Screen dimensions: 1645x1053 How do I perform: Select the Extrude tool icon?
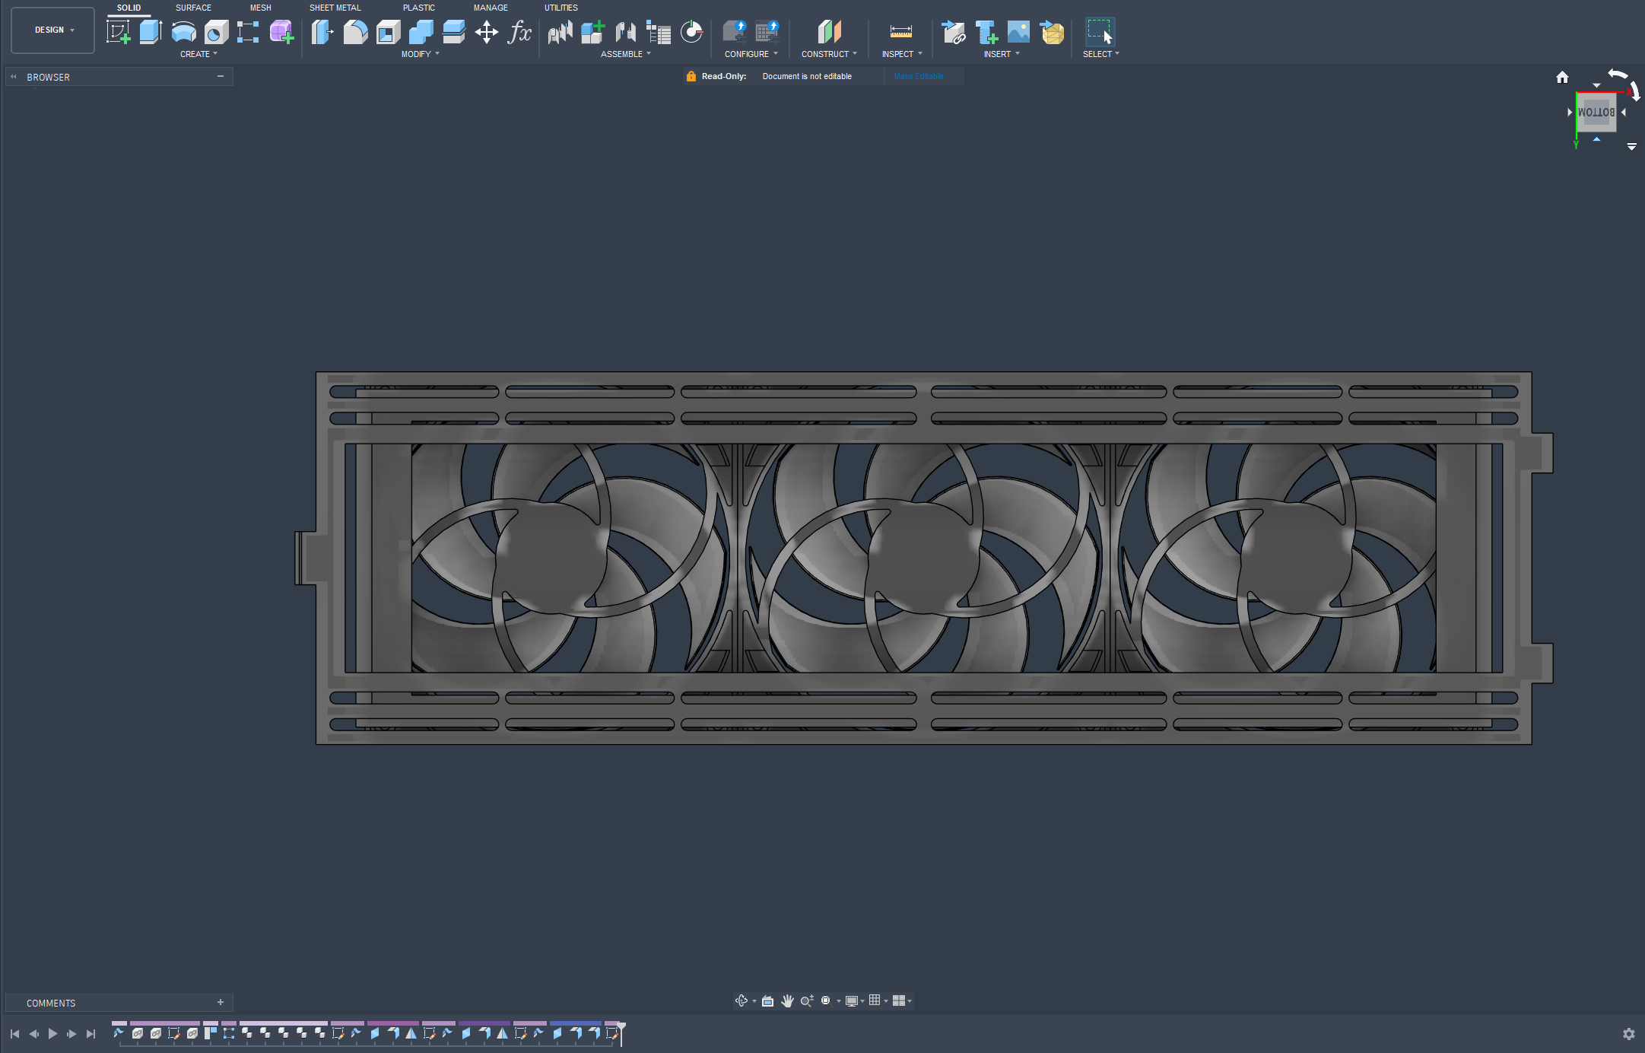coord(151,32)
